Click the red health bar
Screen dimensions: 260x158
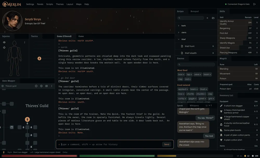click(x=40, y=156)
